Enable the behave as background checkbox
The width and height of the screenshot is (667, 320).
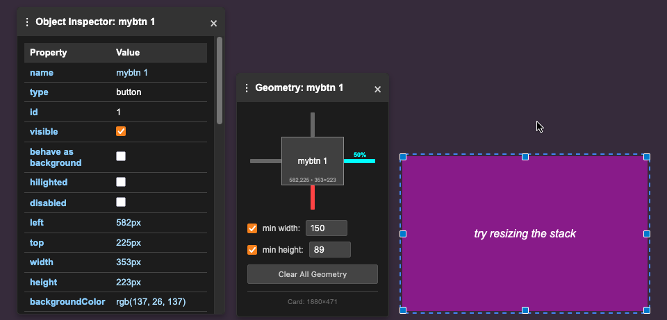pyautogui.click(x=121, y=156)
